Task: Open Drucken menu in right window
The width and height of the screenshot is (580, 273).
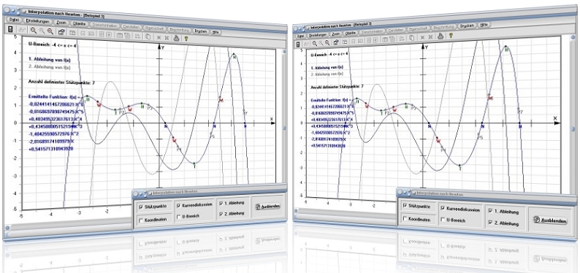Action: click(468, 26)
